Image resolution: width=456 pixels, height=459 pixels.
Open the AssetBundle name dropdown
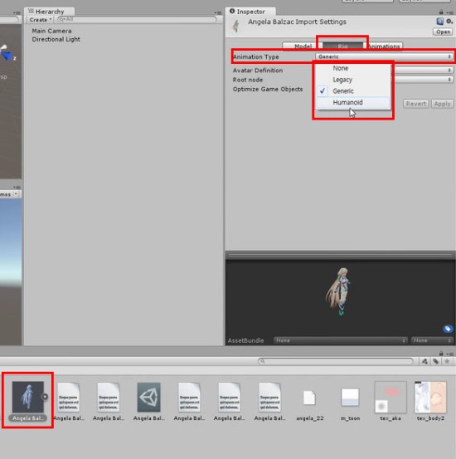point(341,340)
